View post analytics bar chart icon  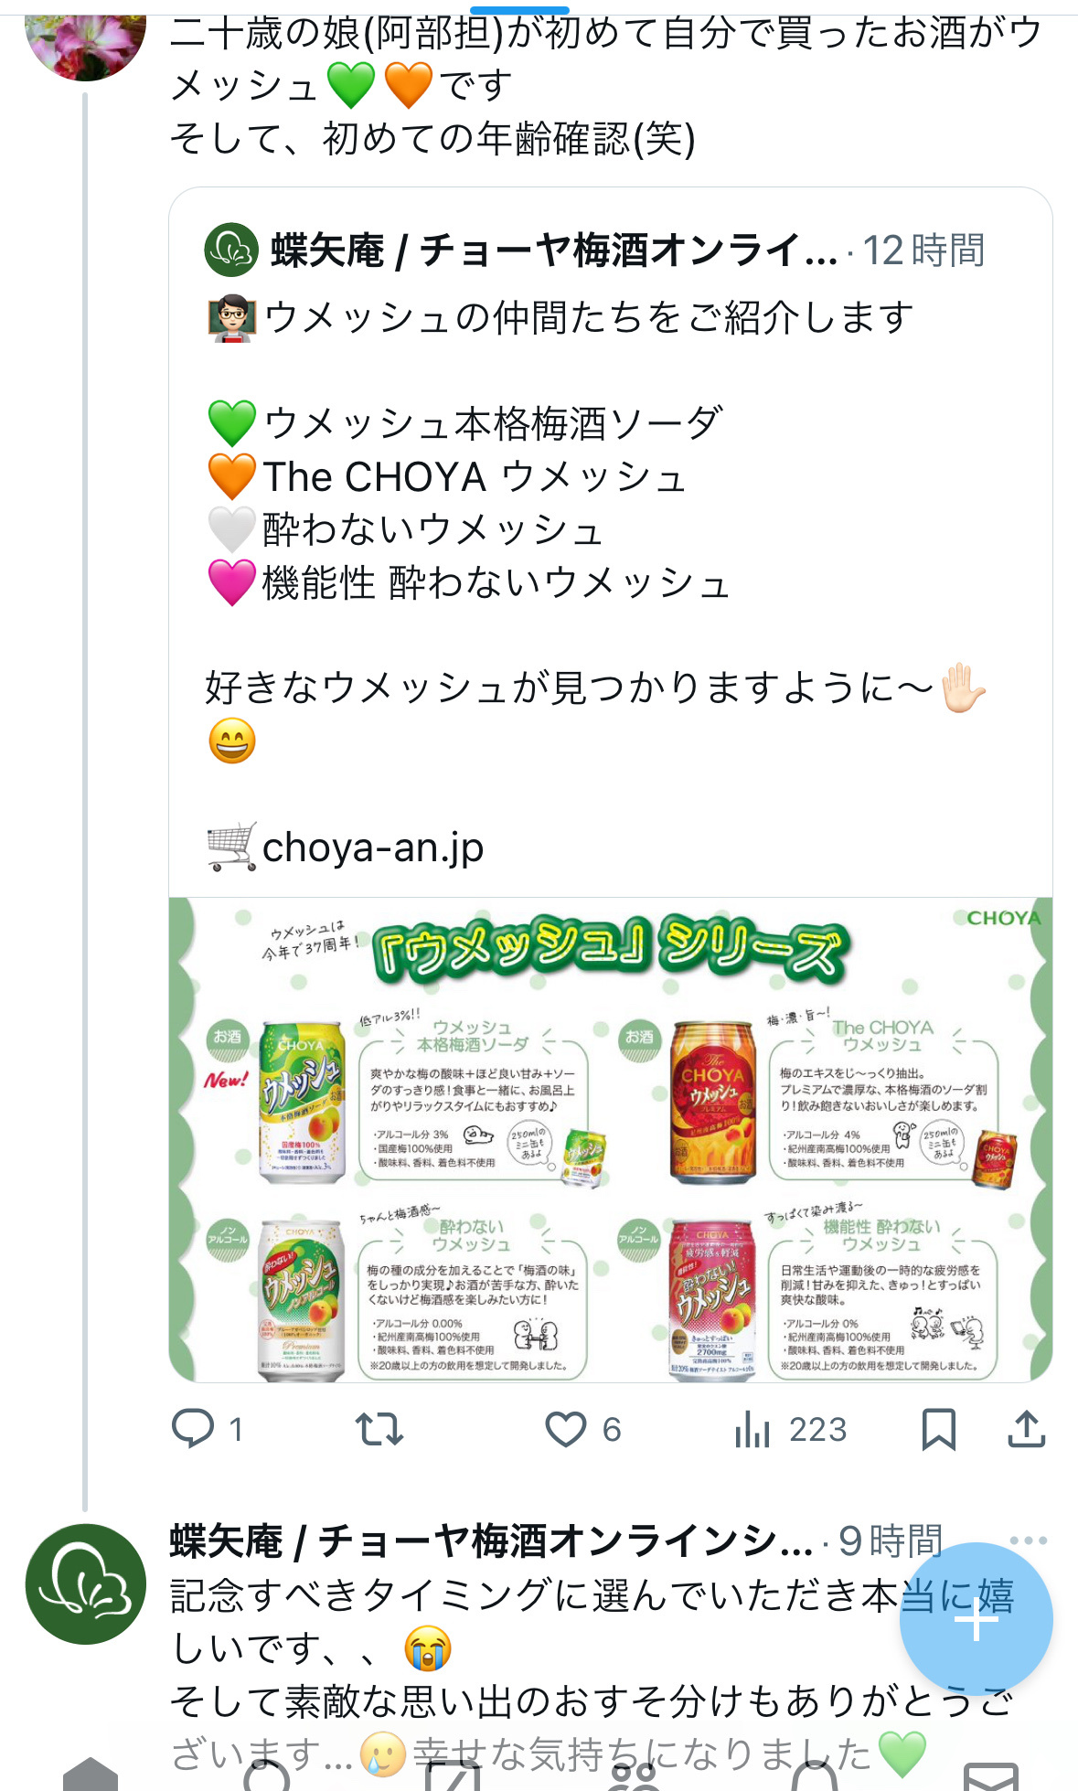pyautogui.click(x=752, y=1429)
